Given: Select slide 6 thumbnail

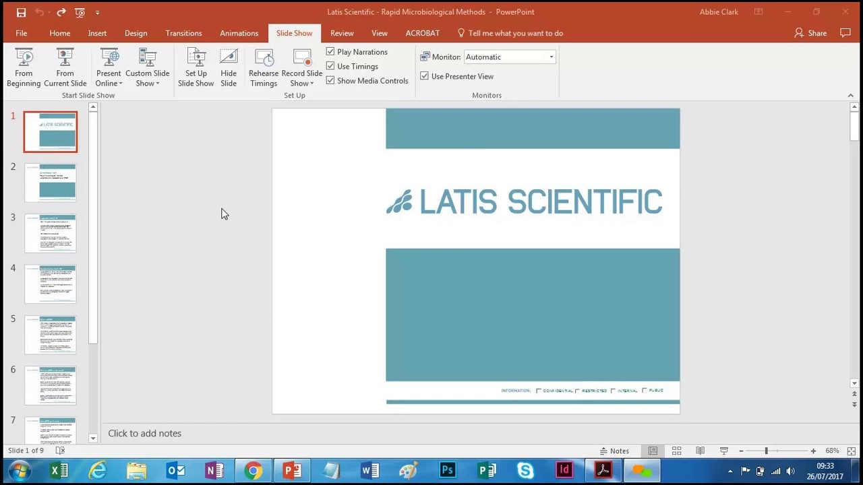Looking at the screenshot, I should (x=51, y=385).
